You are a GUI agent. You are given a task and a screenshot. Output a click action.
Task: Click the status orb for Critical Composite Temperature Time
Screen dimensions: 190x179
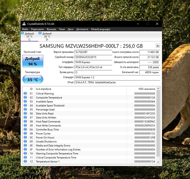(25, 157)
